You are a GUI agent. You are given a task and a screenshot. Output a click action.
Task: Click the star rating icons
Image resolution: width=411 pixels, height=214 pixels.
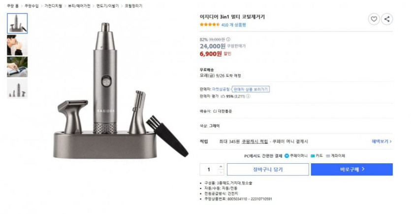click(210, 25)
